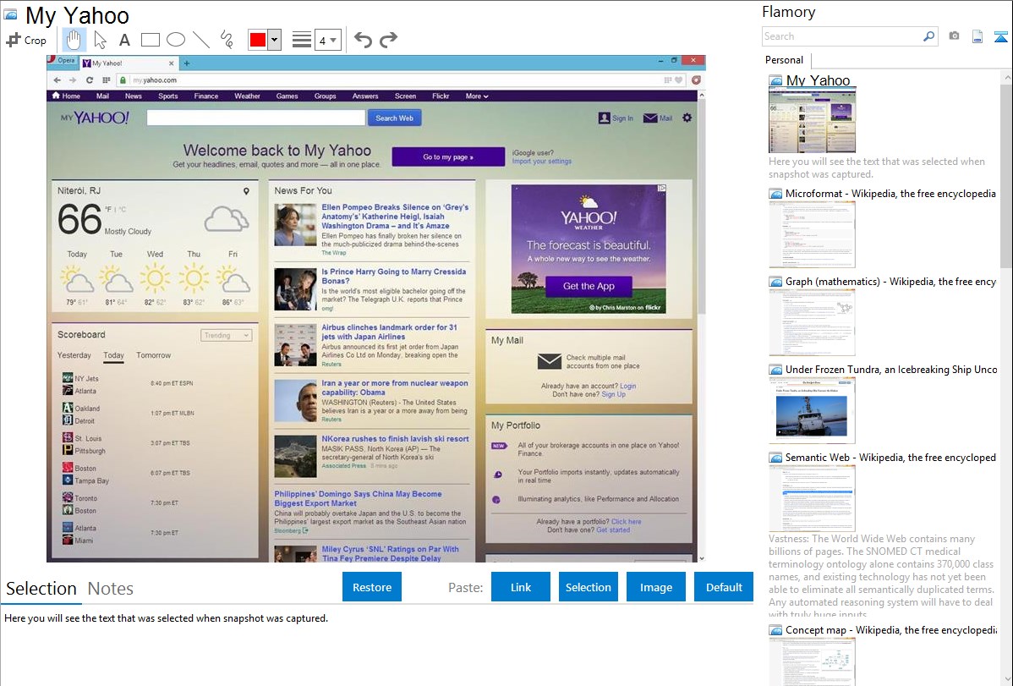Redo the last edit
1013x686 pixels.
(388, 40)
